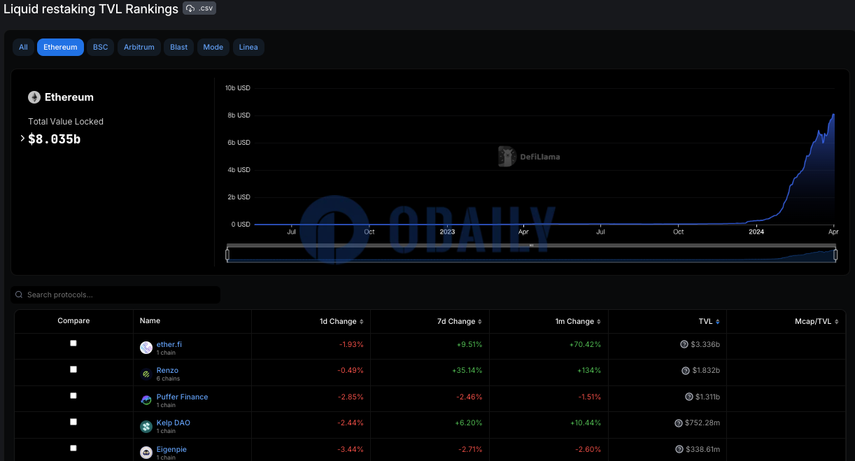855x461 pixels.
Task: Click the Ethereum logo icon
Action: tap(34, 97)
